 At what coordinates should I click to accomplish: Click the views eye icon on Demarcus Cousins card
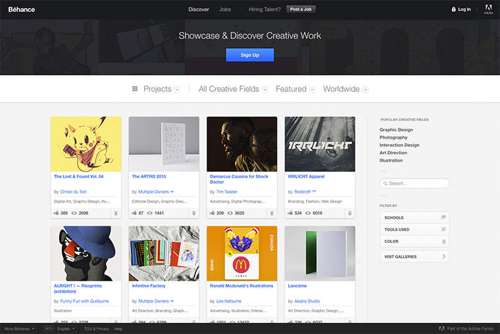(x=230, y=213)
